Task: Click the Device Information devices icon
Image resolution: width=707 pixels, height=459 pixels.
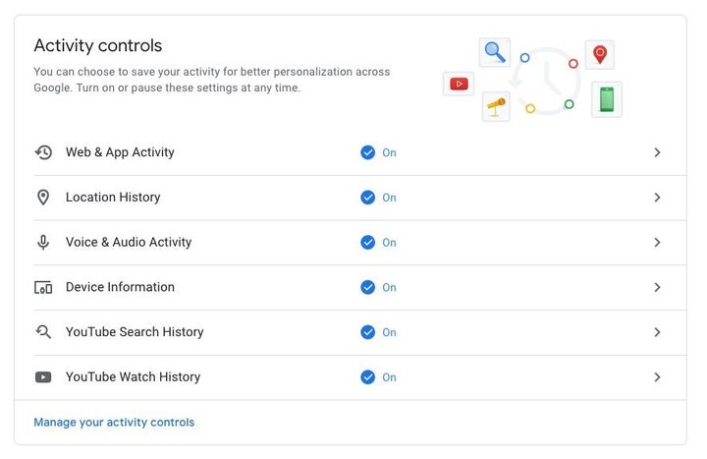Action: (43, 288)
